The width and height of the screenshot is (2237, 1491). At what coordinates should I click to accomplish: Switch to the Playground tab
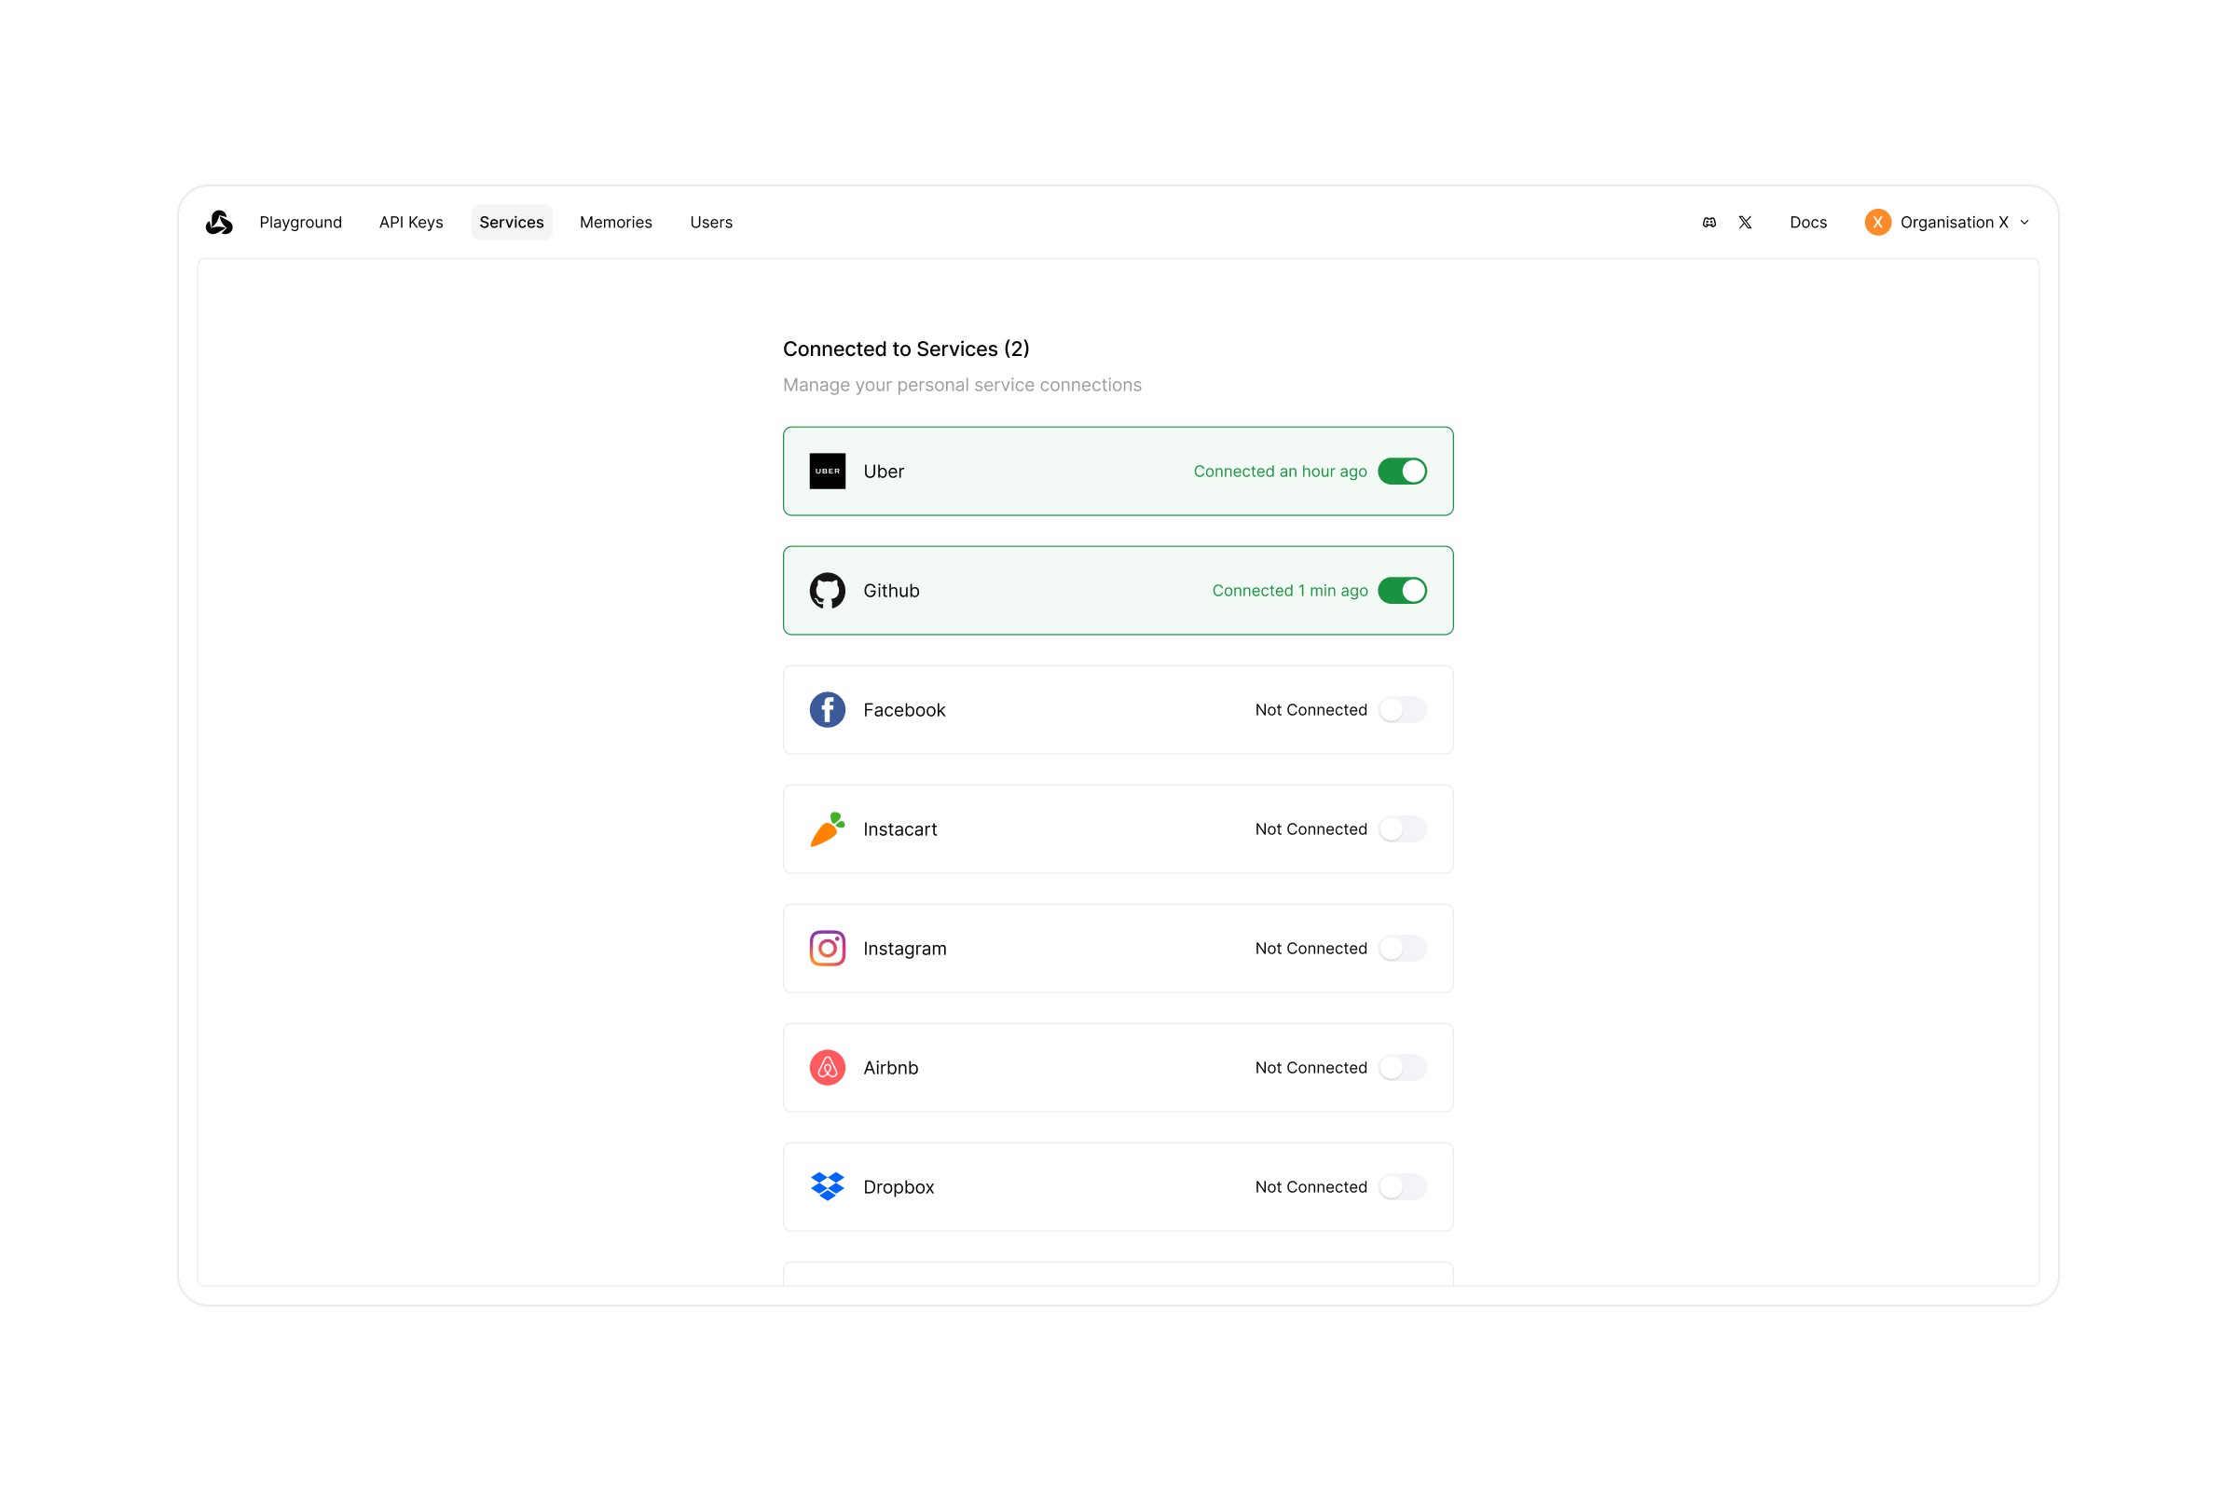300,223
